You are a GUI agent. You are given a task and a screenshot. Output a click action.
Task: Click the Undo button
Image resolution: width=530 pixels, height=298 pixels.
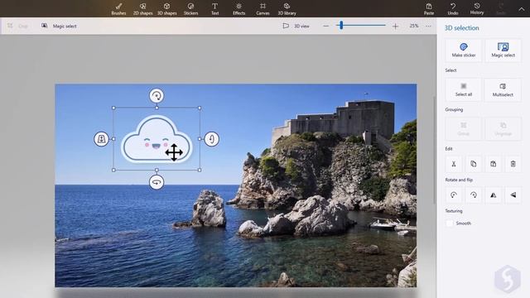pos(453,9)
